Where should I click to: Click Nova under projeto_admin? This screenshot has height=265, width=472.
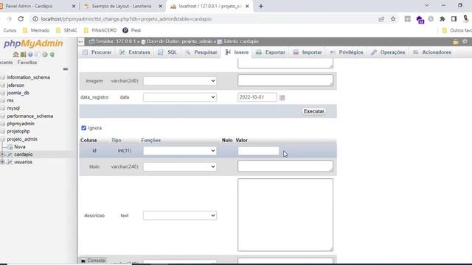[x=20, y=147]
